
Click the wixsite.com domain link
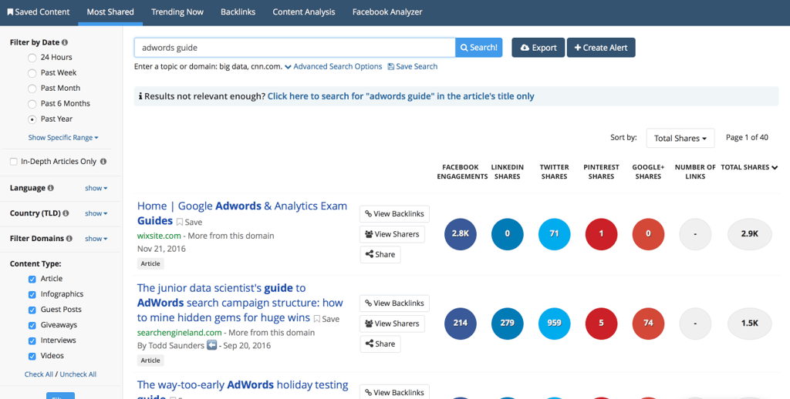159,236
